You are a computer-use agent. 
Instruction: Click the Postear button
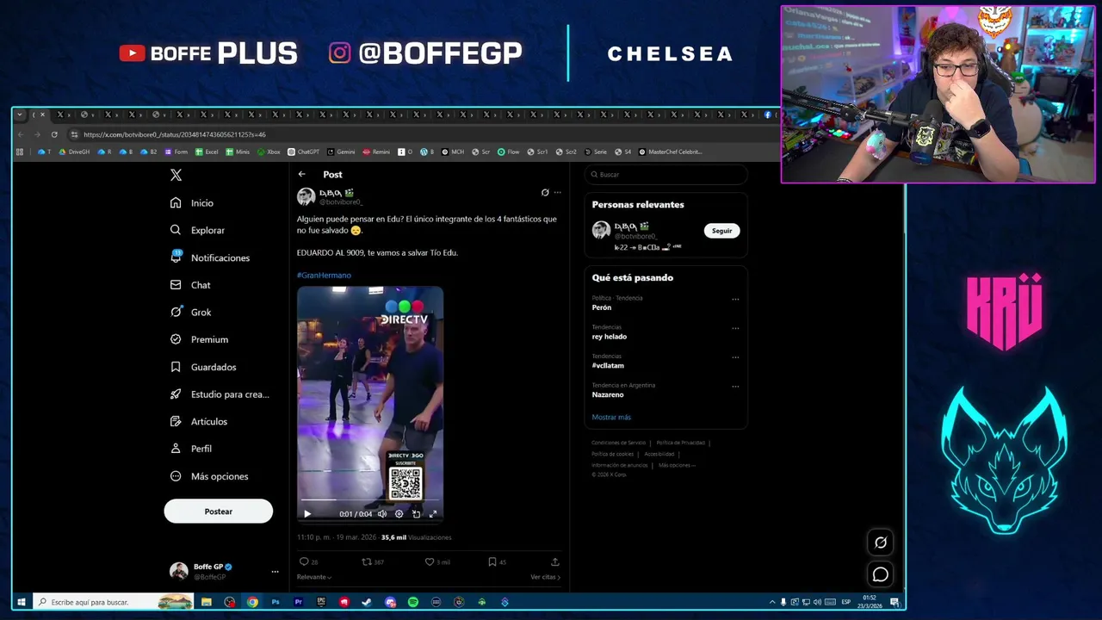coord(218,512)
